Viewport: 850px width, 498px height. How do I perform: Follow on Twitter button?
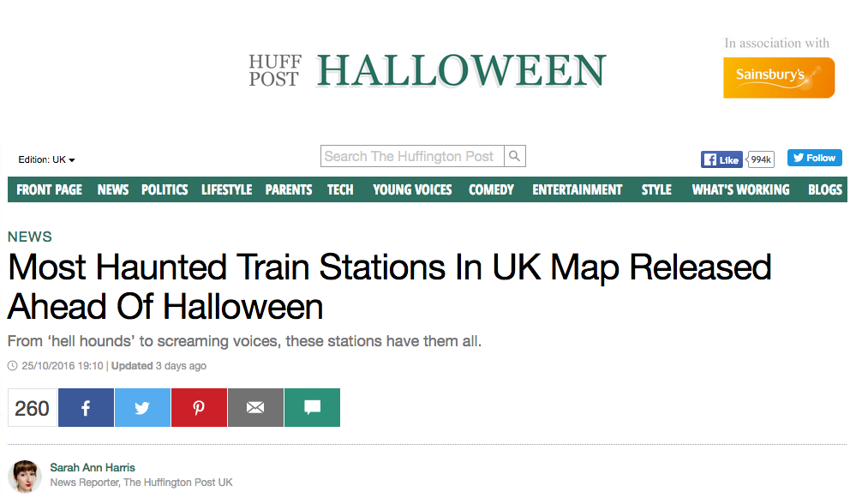pos(814,158)
